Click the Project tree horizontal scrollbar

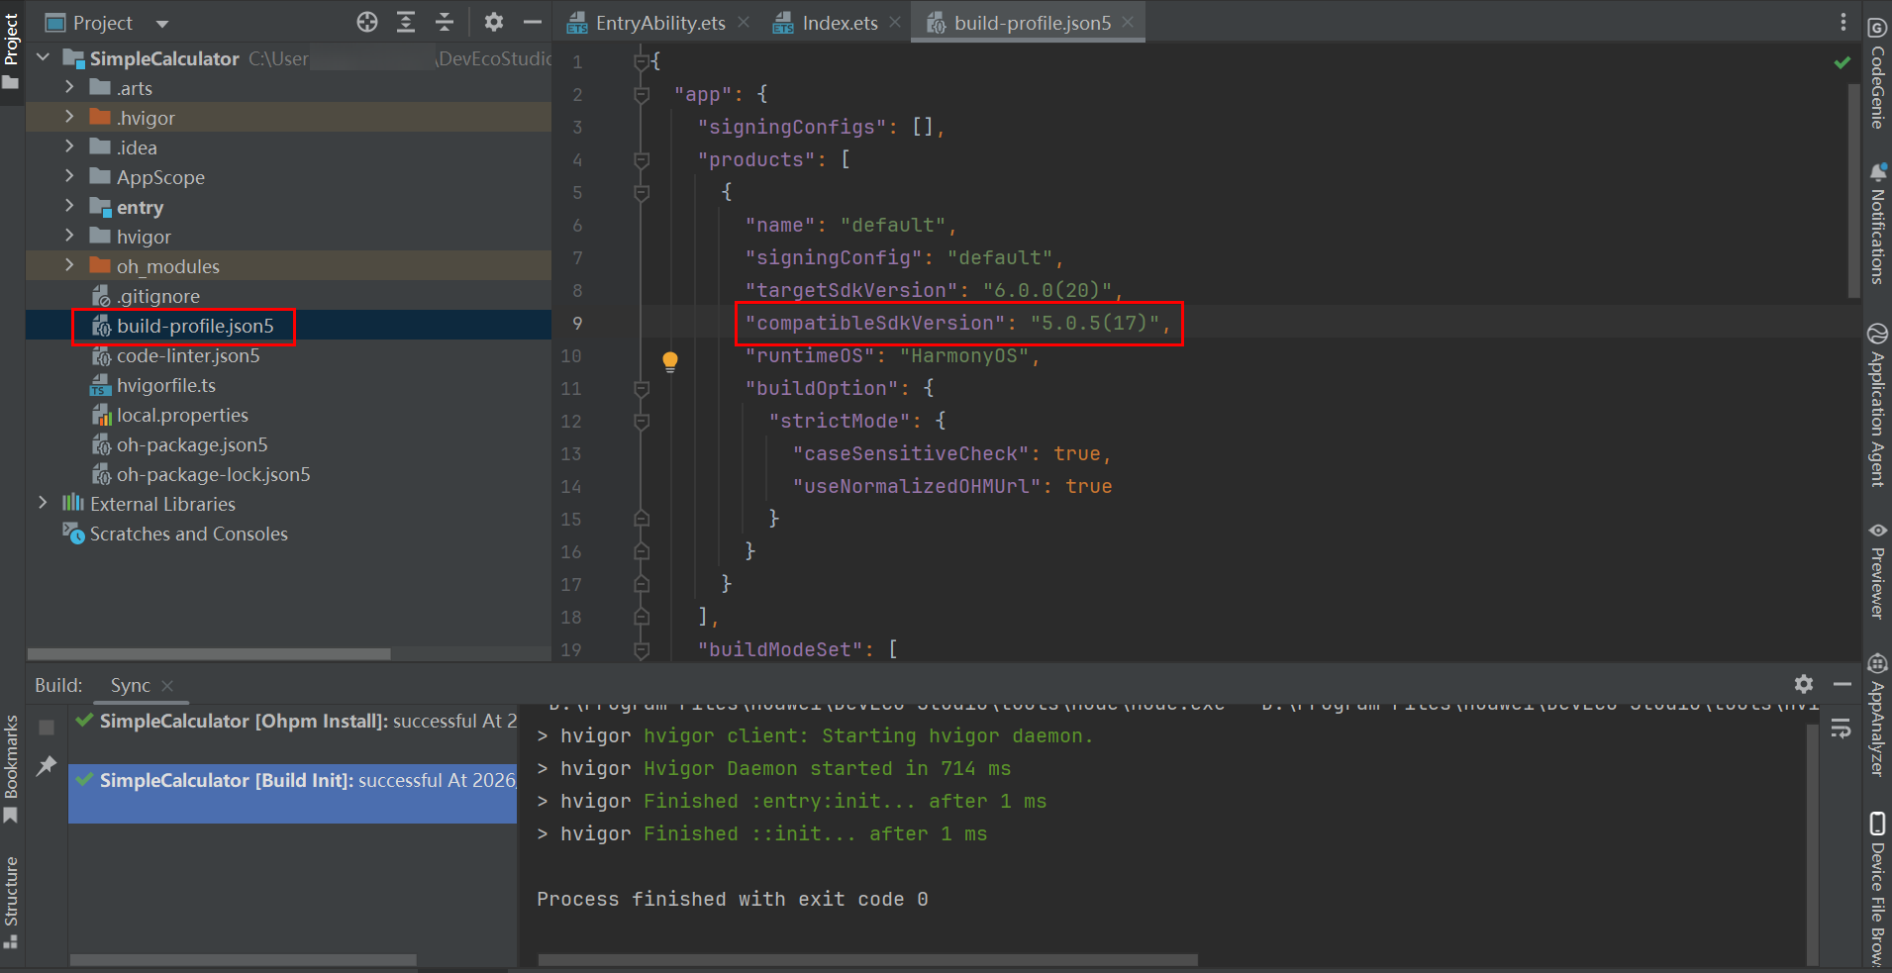tap(209, 654)
